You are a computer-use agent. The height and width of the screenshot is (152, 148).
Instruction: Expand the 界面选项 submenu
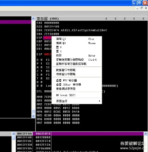(x=77, y=101)
